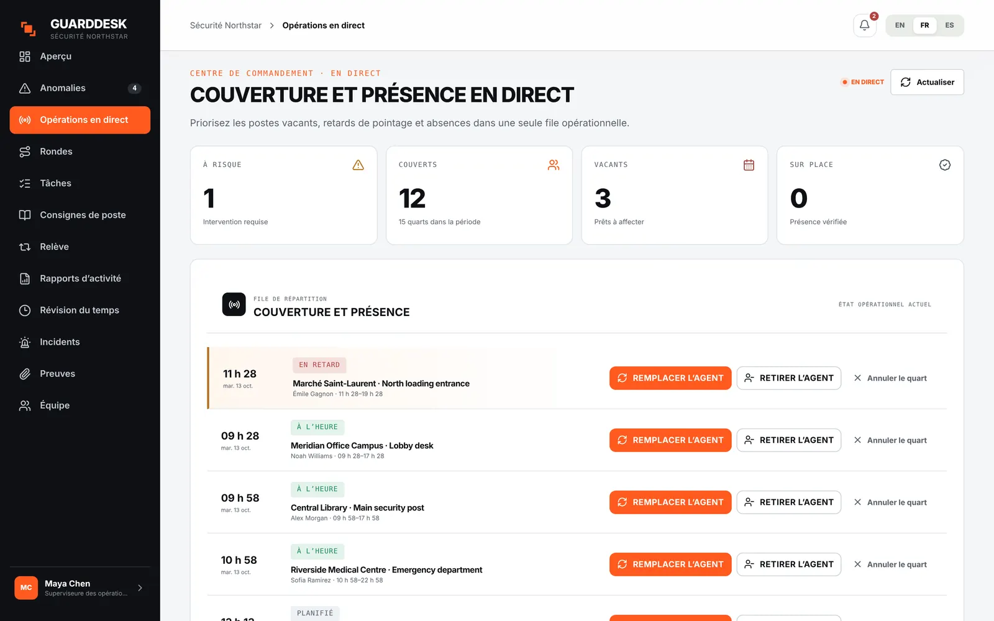Click the Rondes route icon
Screen dimensions: 994x621
click(x=25, y=152)
